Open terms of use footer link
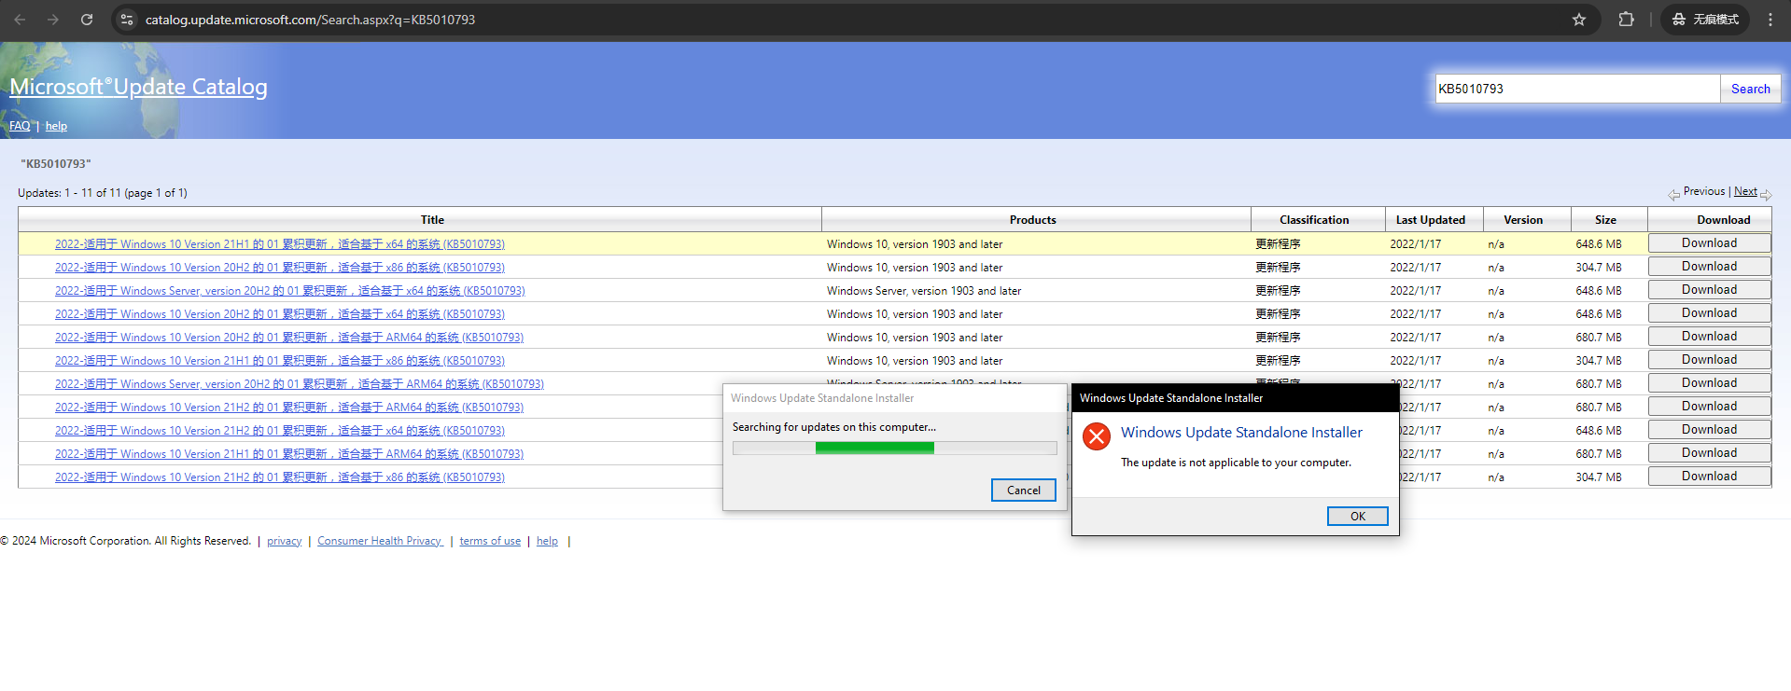 490,541
